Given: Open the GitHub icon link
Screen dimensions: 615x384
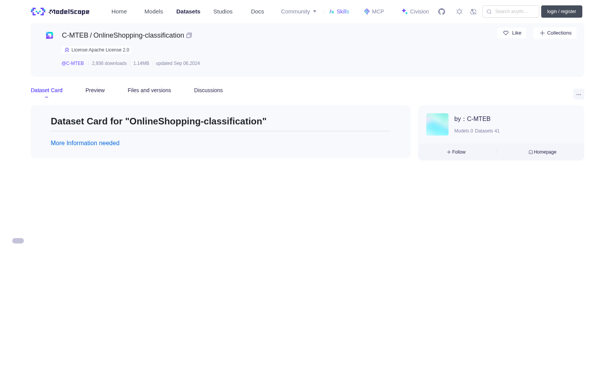Looking at the screenshot, I should pyautogui.click(x=442, y=12).
